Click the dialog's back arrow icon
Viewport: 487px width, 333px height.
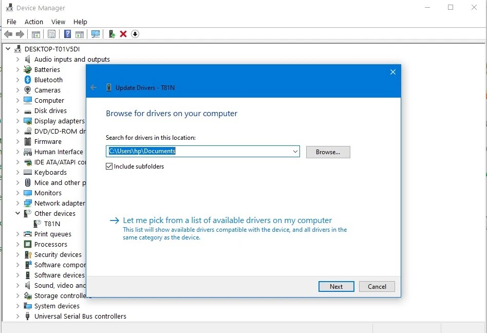point(93,87)
